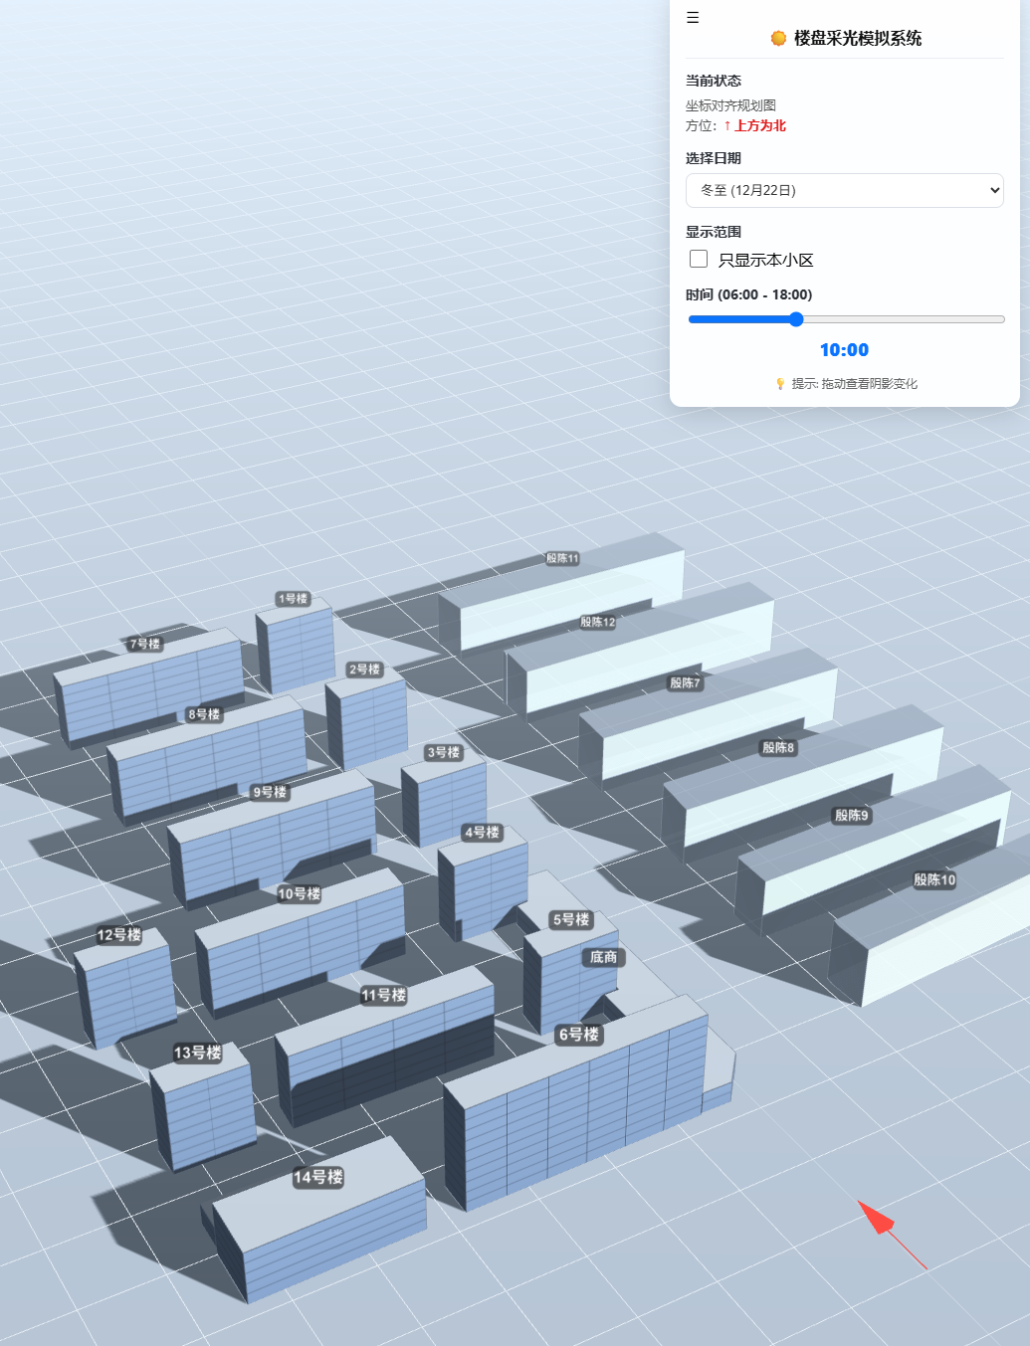Click the 提示: 拖动查看阴影变化 hint text
This screenshot has height=1346, width=1030.
pos(854,384)
